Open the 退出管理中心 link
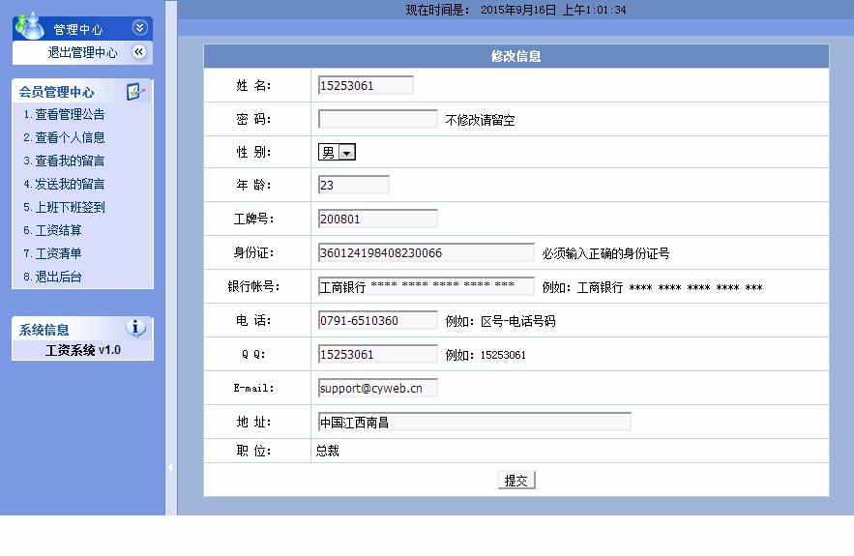854x556 pixels. [x=82, y=52]
